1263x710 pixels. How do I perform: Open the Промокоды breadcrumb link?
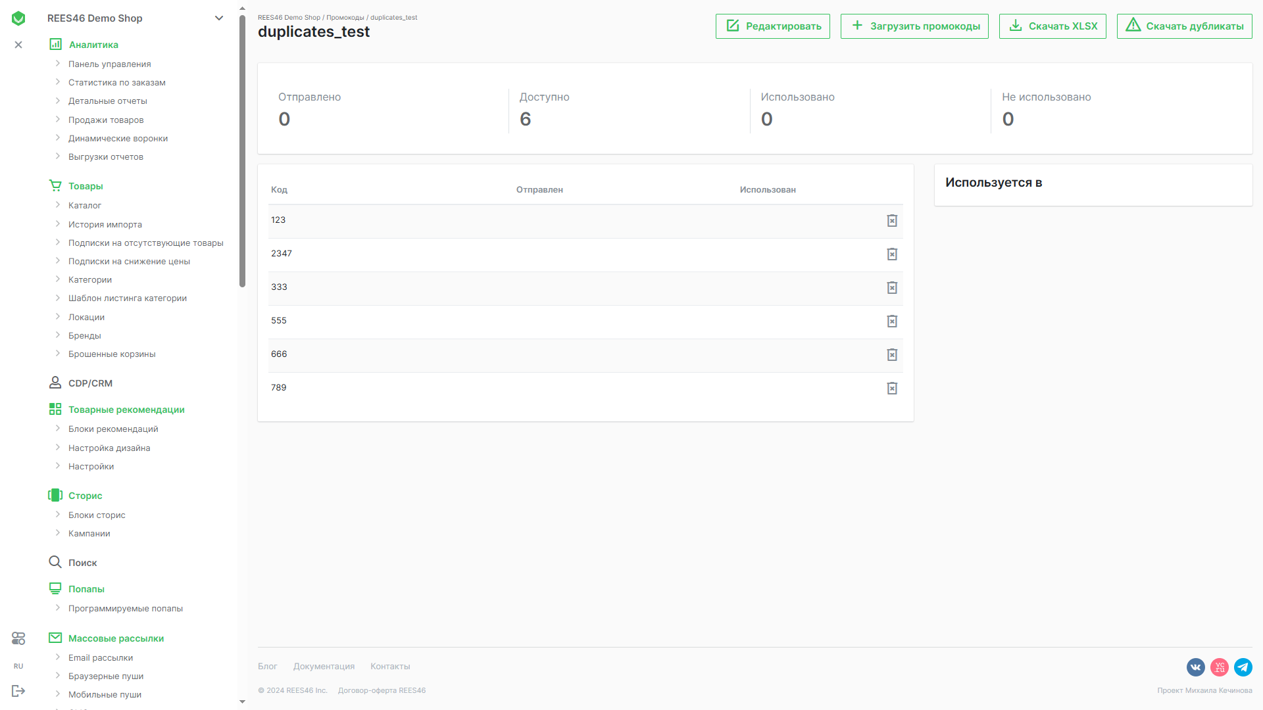345,18
